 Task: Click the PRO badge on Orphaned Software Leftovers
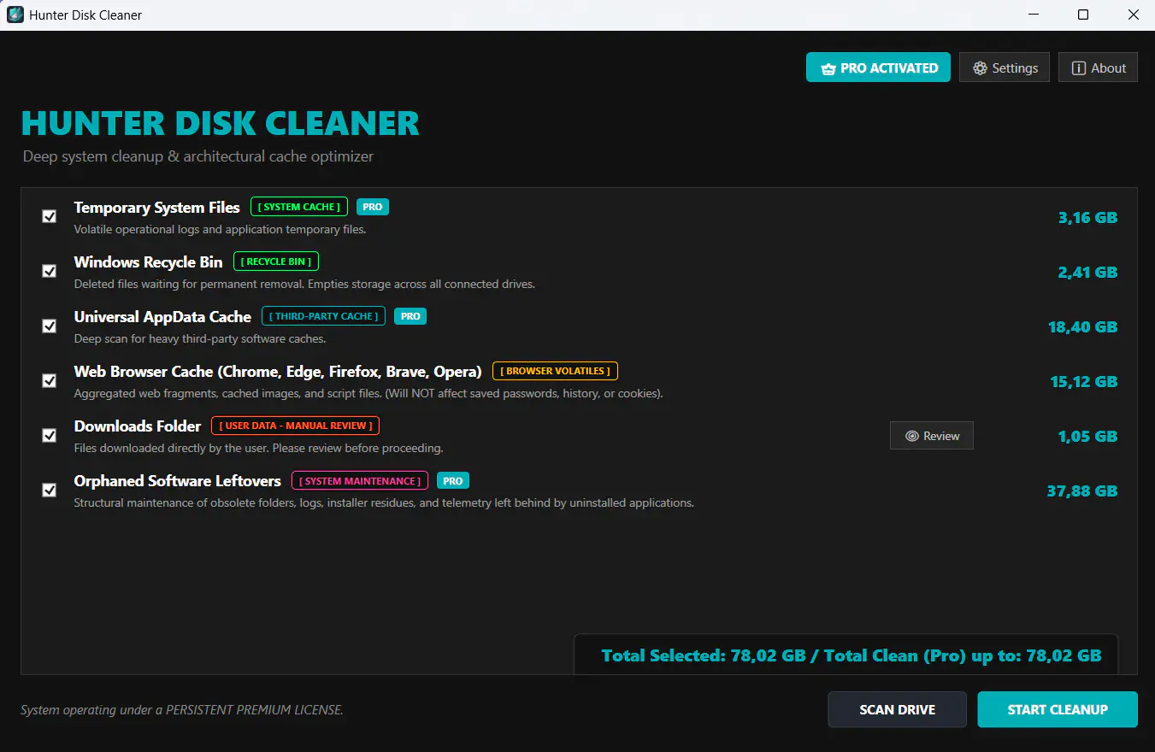coord(453,481)
